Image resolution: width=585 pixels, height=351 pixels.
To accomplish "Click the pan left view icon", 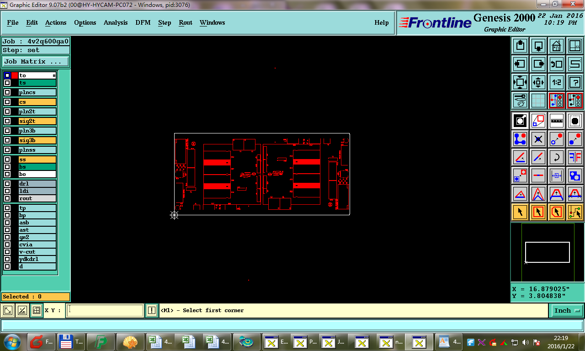I will pyautogui.click(x=520, y=64).
